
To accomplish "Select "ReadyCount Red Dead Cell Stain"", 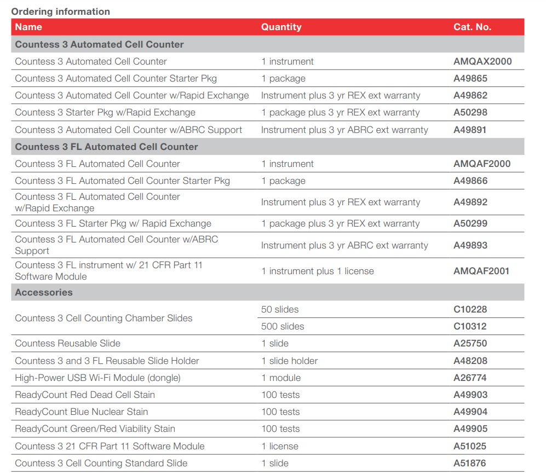I will (x=85, y=395).
